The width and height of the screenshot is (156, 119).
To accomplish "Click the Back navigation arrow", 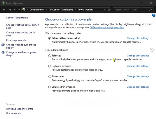I will click(x=4, y=10).
